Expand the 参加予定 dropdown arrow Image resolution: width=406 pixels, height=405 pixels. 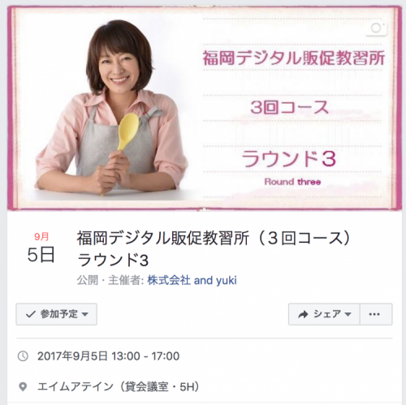pyautogui.click(x=84, y=314)
